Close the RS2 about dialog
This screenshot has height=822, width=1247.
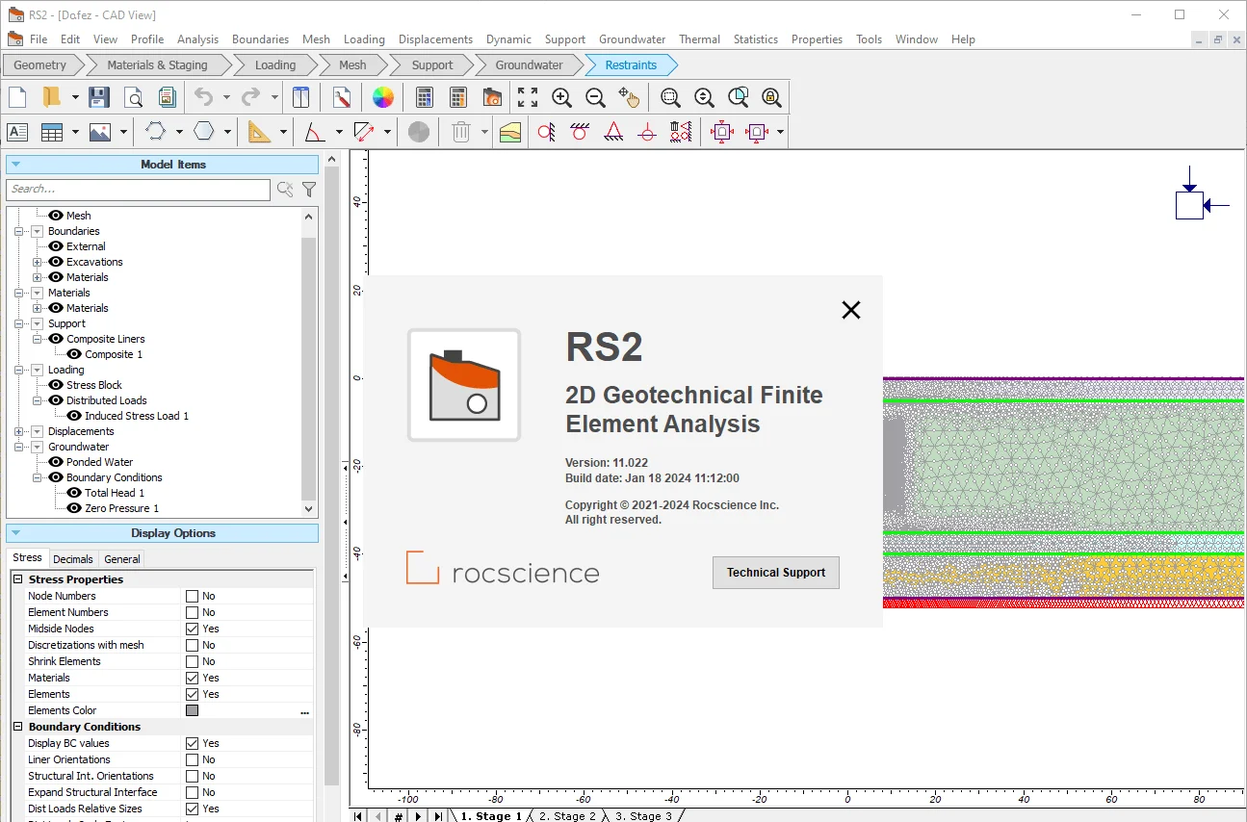tap(851, 310)
